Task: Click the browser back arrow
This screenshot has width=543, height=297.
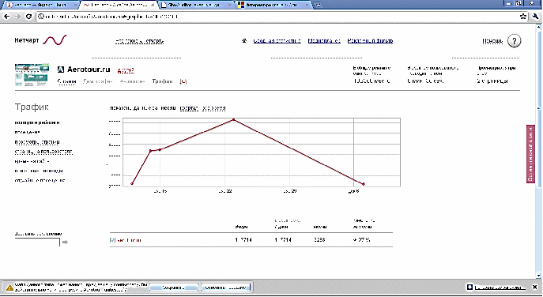Action: 7,17
